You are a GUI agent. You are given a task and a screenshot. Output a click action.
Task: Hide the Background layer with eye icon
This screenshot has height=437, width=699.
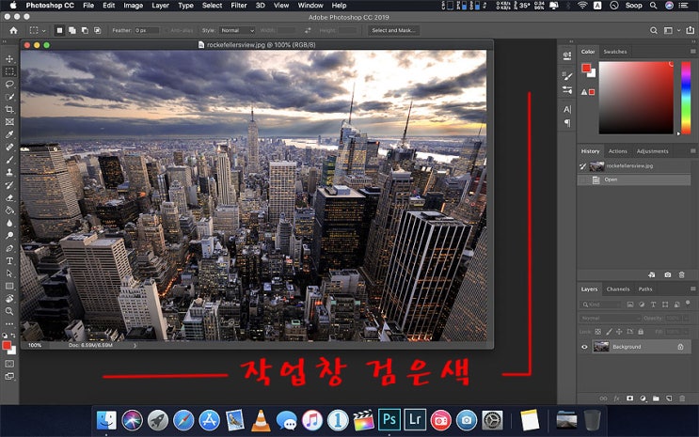click(x=584, y=347)
